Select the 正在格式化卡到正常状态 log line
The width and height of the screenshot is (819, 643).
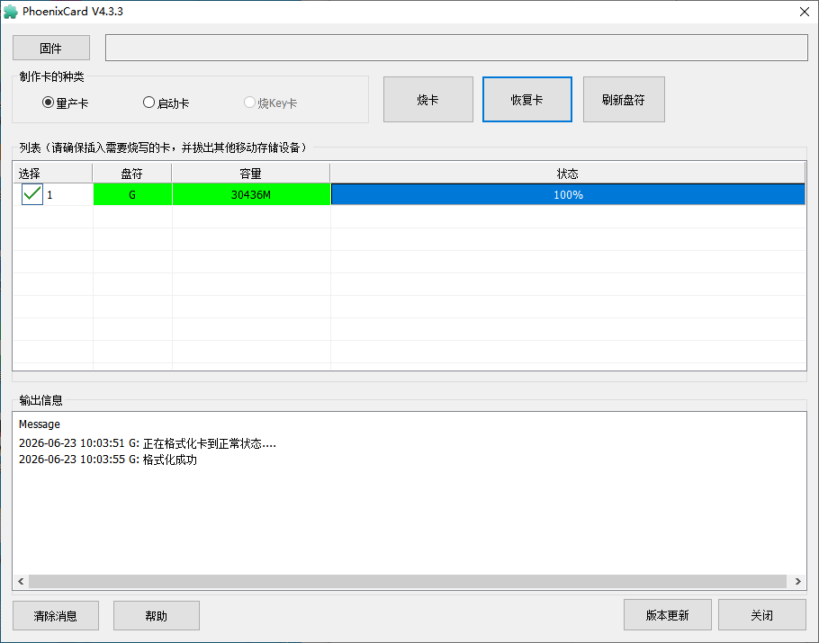tap(148, 443)
